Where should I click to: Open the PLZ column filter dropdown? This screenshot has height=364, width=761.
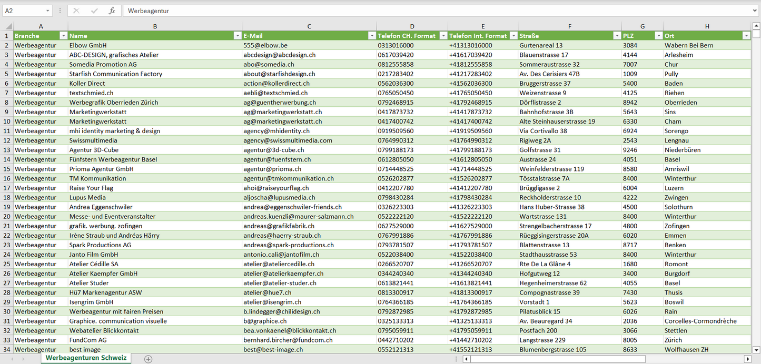[658, 36]
